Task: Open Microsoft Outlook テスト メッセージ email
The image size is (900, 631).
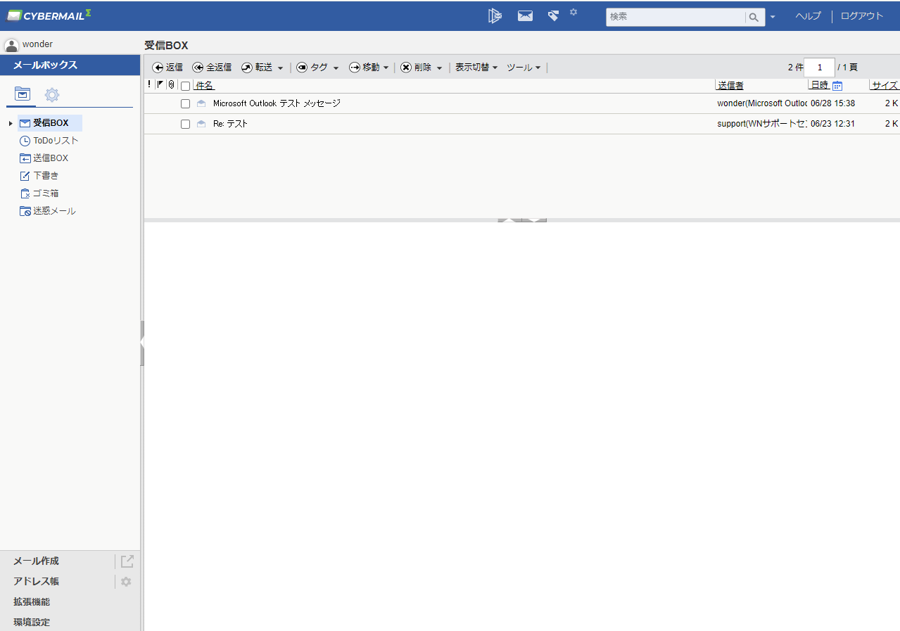Action: tap(277, 103)
